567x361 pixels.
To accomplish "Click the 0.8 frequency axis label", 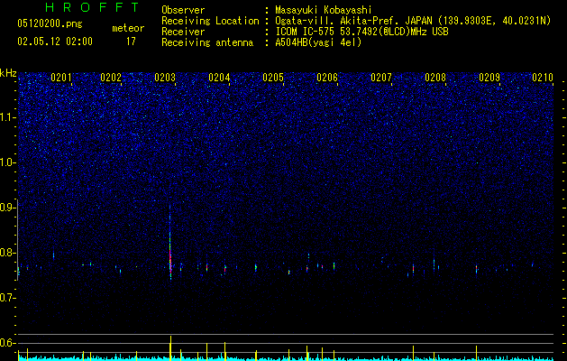I will [x=8, y=253].
